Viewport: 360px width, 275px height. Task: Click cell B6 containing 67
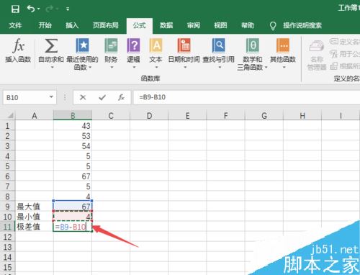(73, 176)
